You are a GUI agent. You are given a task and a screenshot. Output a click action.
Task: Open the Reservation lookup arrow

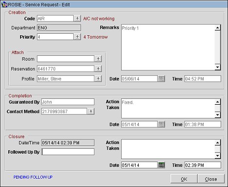point(98,69)
